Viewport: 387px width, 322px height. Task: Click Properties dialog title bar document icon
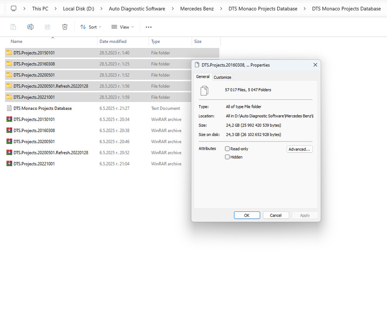(x=197, y=65)
